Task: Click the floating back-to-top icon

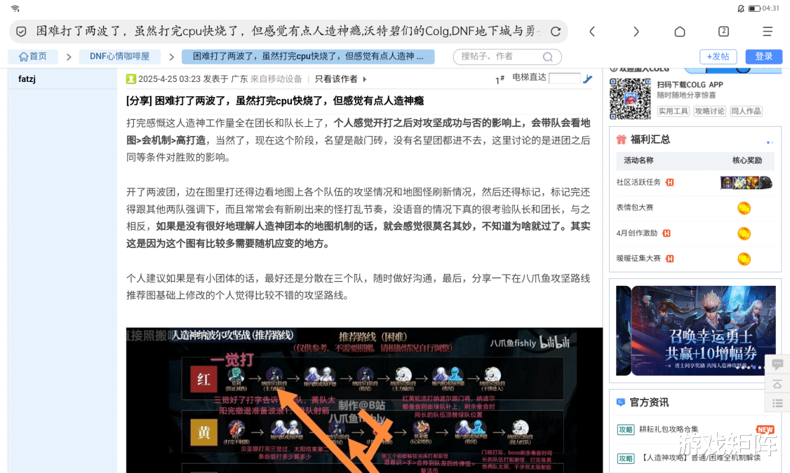Action: 777,384
